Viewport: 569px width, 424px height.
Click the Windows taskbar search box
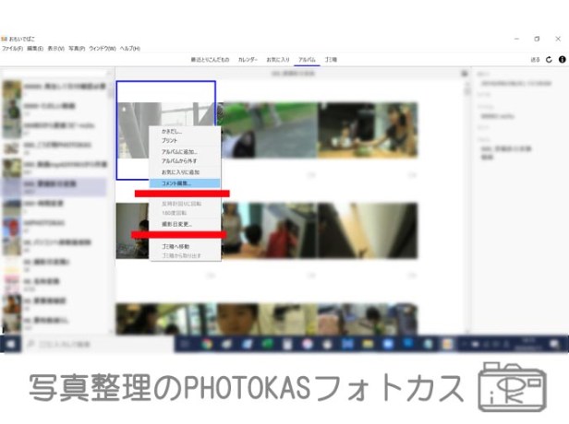pyautogui.click(x=98, y=344)
